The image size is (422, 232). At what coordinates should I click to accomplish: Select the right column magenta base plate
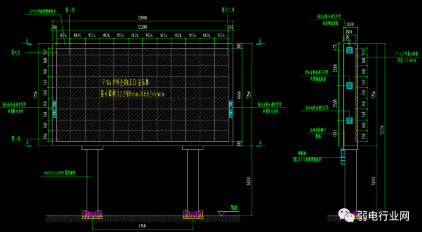point(193,214)
